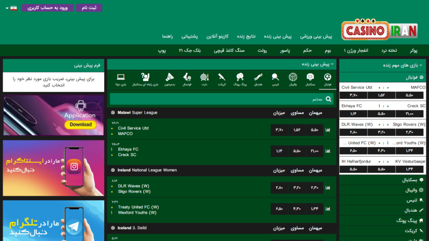Viewport: 429px width, 241px height.
Task: Open پیش بینی ورزشی menu
Action: tap(316, 36)
